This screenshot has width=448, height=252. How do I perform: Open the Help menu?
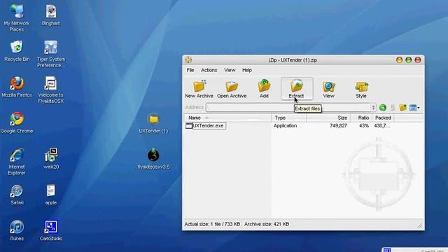(247, 70)
